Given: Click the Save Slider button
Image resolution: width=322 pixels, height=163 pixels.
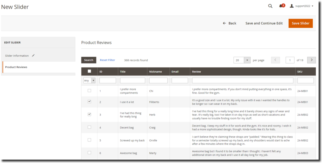Looking at the screenshot, I should (x=301, y=23).
